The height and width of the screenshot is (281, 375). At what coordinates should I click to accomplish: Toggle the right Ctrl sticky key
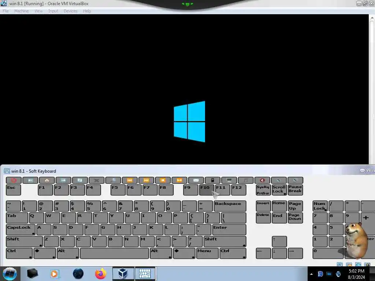click(233, 253)
